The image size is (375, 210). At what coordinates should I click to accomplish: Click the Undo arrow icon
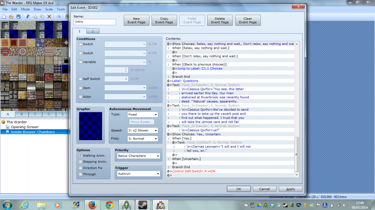(x=59, y=16)
